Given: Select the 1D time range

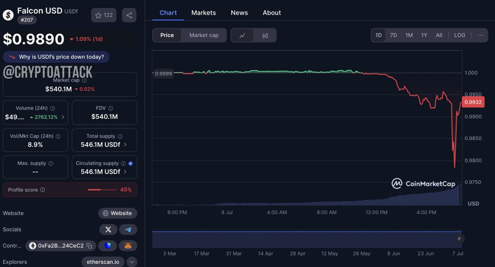Looking at the screenshot, I should pyautogui.click(x=378, y=35).
